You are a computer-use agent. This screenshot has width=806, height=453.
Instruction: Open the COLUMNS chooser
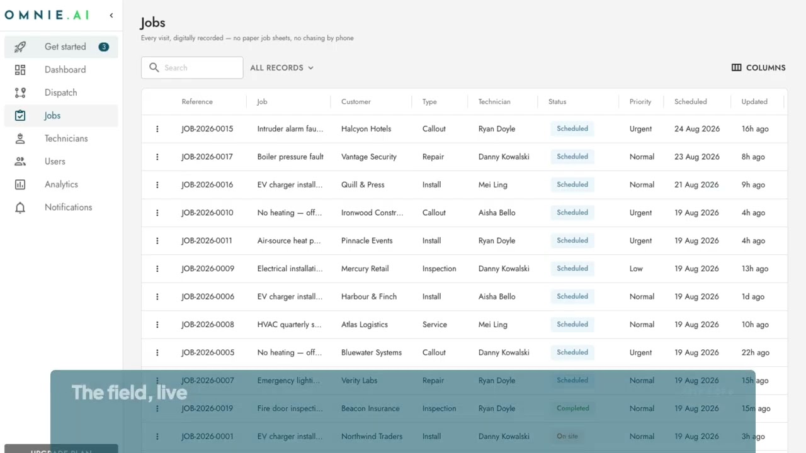click(x=758, y=67)
